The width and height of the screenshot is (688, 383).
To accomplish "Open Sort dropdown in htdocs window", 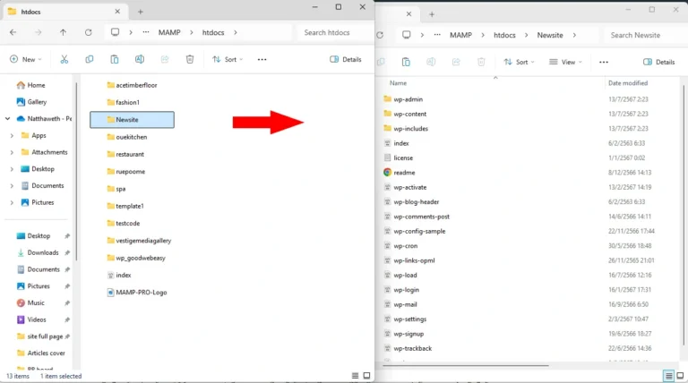I will coord(228,59).
